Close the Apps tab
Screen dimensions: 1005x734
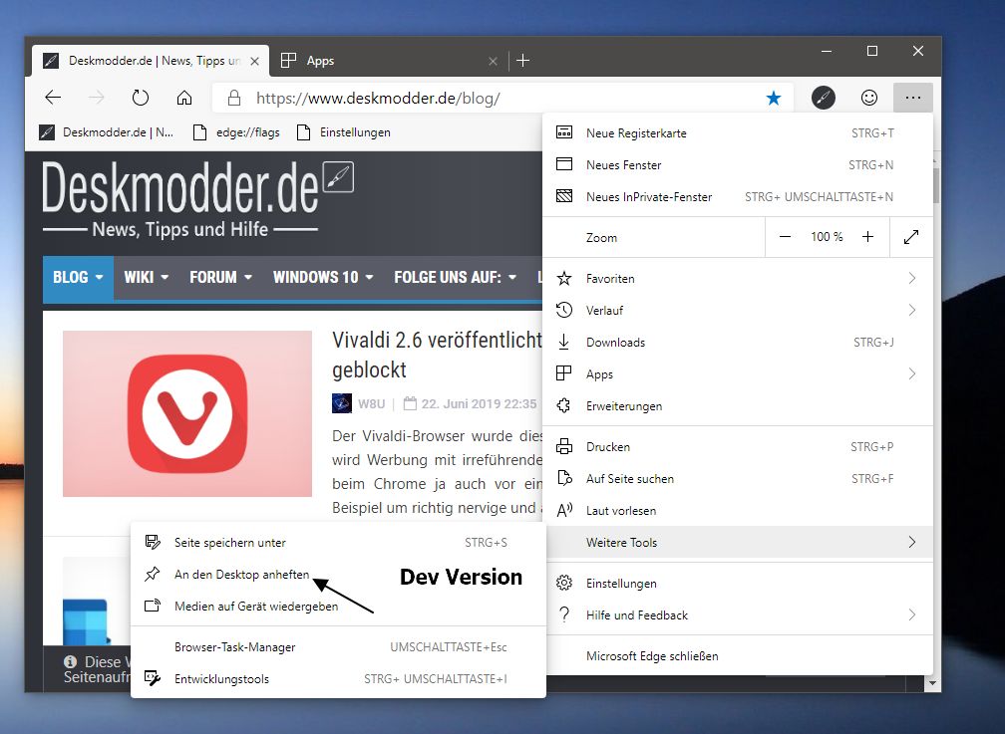coord(493,61)
